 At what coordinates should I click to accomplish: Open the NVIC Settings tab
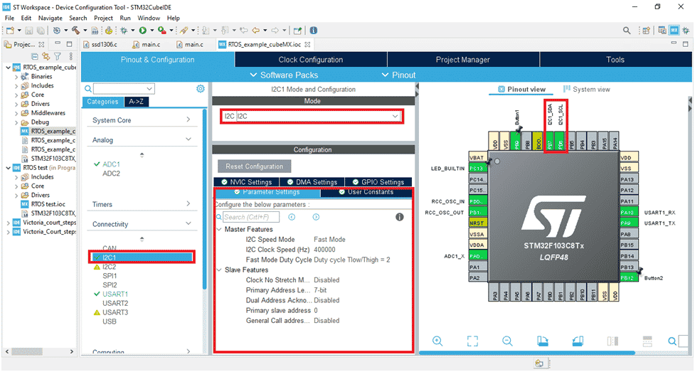click(246, 182)
